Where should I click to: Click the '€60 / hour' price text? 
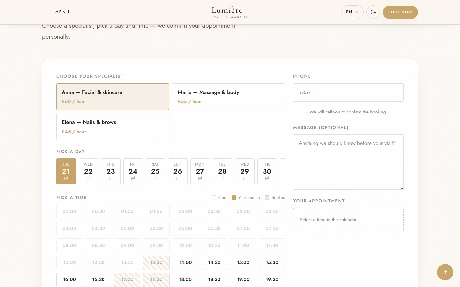coord(74,101)
